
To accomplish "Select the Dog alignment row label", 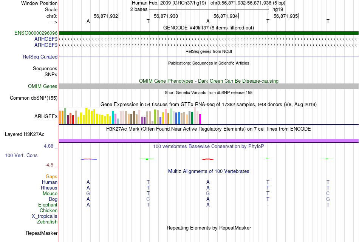I will click(x=53, y=199).
